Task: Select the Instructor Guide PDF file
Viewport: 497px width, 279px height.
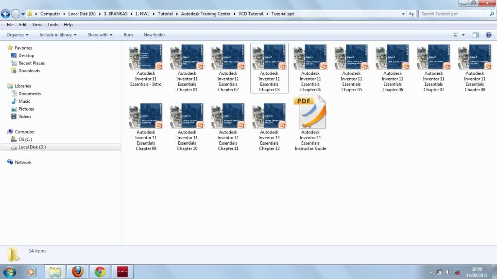Action: (x=310, y=124)
